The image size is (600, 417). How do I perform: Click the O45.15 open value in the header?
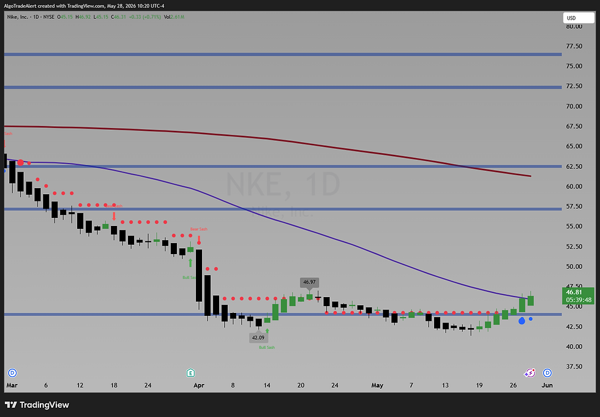pyautogui.click(x=65, y=17)
